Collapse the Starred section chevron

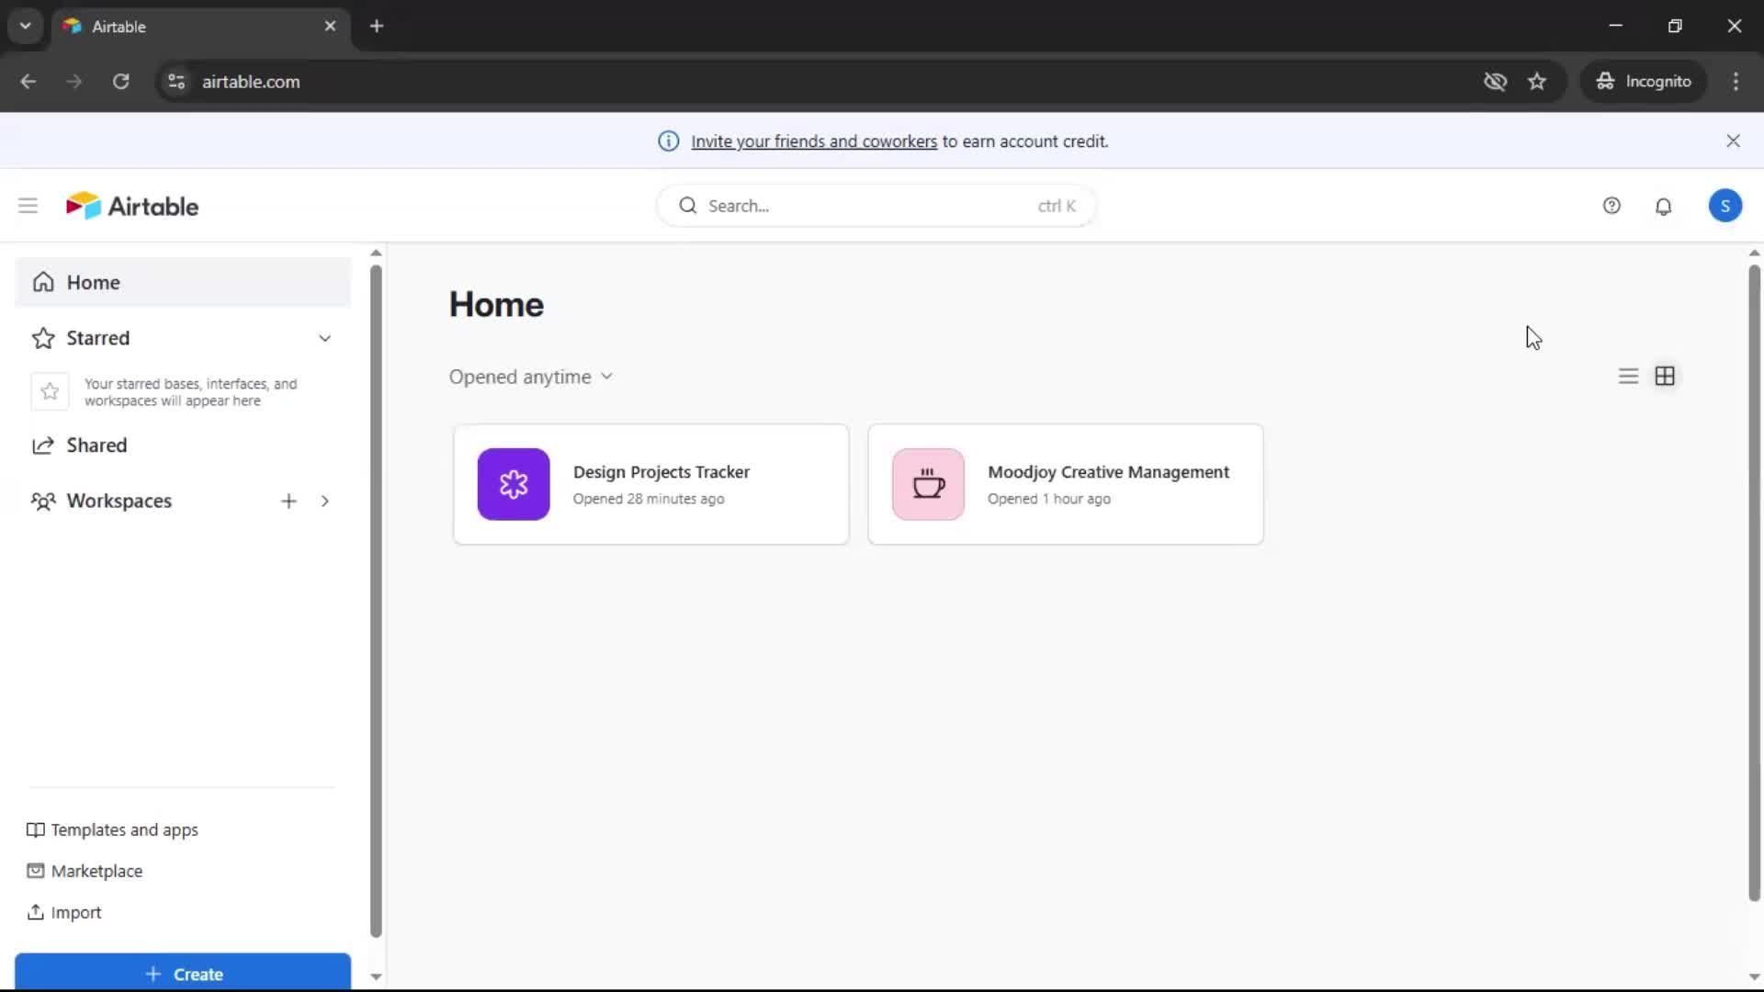tap(324, 338)
